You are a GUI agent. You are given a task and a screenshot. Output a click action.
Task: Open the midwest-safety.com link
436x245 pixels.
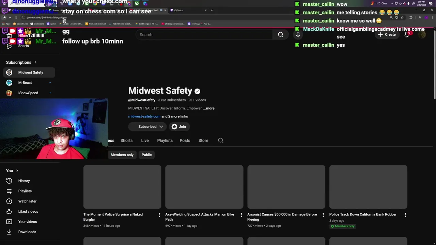144,116
